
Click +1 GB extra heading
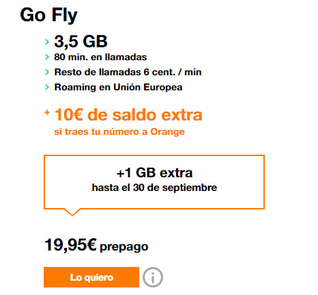pyautogui.click(x=154, y=172)
